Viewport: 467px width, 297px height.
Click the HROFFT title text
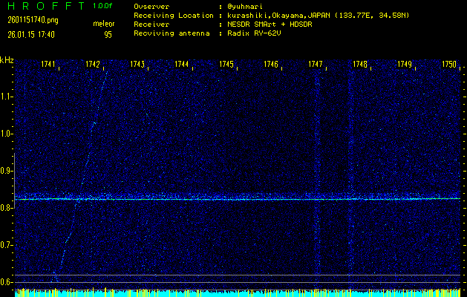tap(43, 6)
